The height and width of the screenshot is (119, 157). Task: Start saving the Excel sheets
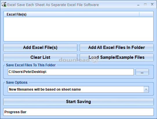pos(78,102)
